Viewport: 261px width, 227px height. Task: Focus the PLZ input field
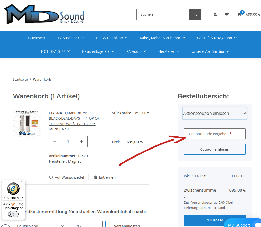[x=86, y=224]
